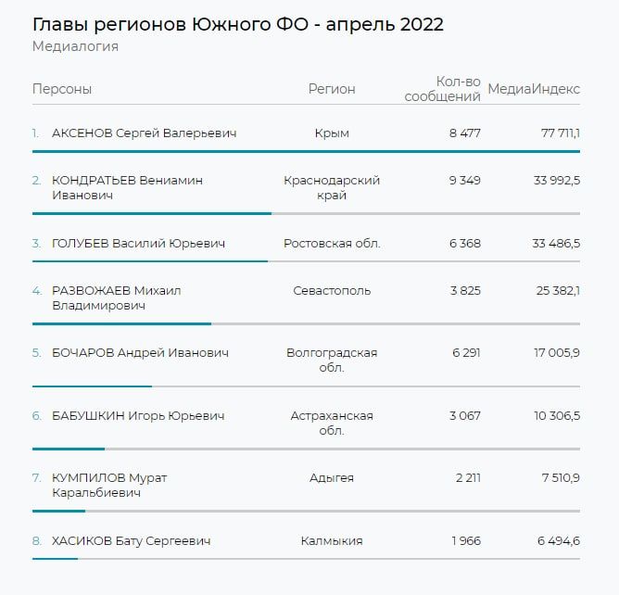This screenshot has width=619, height=595.
Task: Click КУМПИЛОВ Мурат Каральбиевич name
Action: coord(109,486)
